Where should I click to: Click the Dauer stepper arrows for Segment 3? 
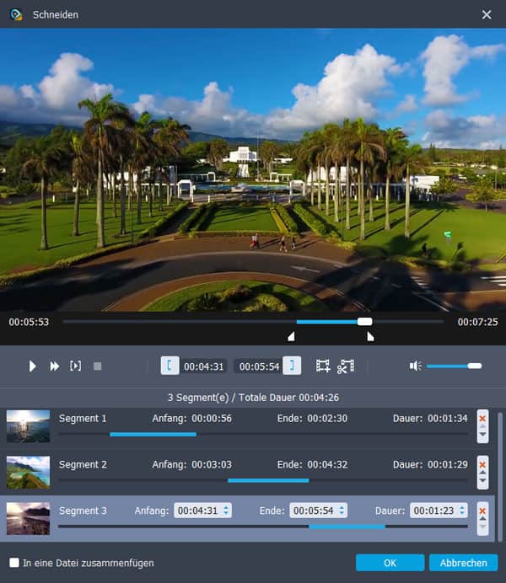tap(462, 511)
